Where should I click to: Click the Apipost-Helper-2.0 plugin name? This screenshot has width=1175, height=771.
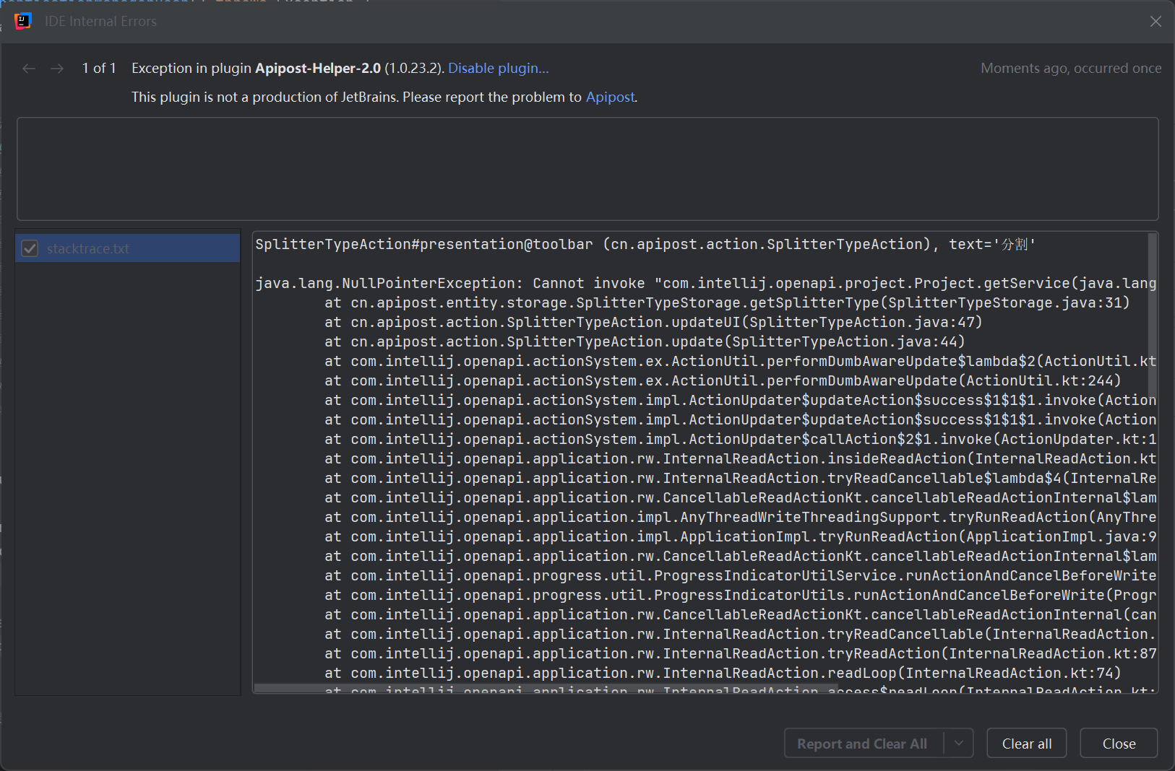pyautogui.click(x=318, y=68)
